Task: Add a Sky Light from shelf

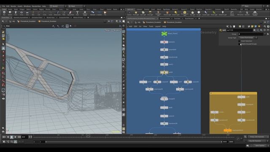Action: 192,13
